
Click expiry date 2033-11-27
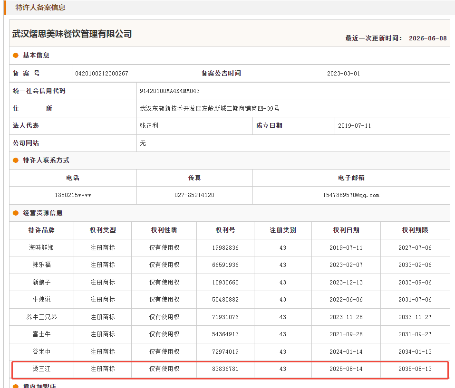(415, 317)
